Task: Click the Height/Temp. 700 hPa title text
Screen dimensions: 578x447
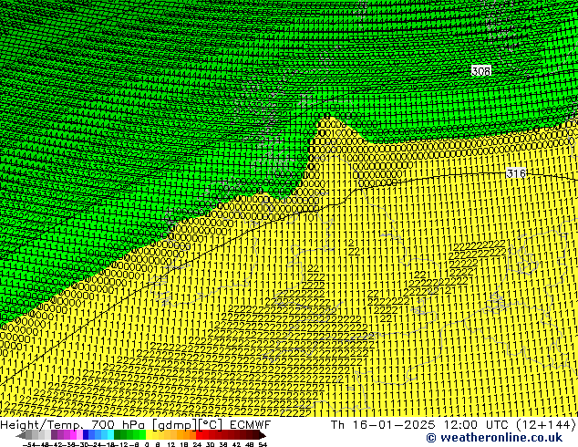Action: click(x=72, y=424)
